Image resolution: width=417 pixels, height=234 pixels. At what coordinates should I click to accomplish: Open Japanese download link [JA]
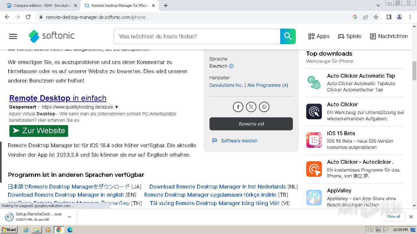click(x=69, y=187)
